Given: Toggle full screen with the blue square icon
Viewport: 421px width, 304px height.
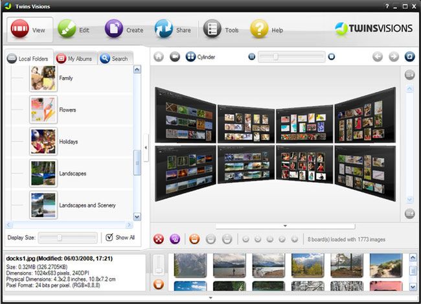Looking at the screenshot, I should 410,56.
